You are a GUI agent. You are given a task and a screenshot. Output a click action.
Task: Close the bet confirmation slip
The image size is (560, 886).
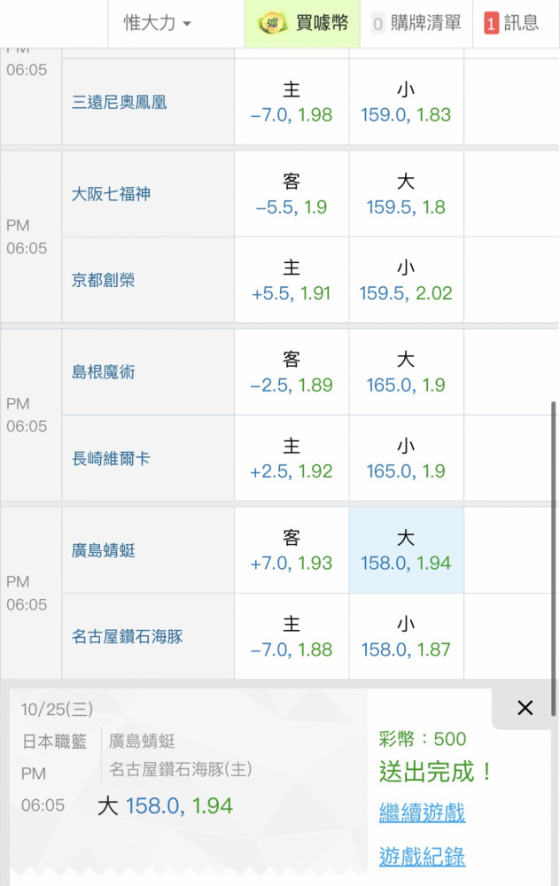coord(525,707)
